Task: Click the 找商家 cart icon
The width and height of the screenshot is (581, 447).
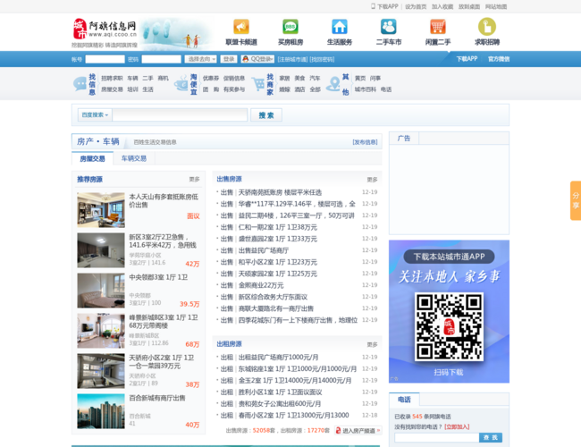Action: click(258, 84)
